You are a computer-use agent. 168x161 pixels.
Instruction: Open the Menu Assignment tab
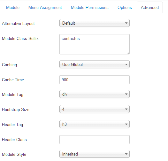(45, 7)
